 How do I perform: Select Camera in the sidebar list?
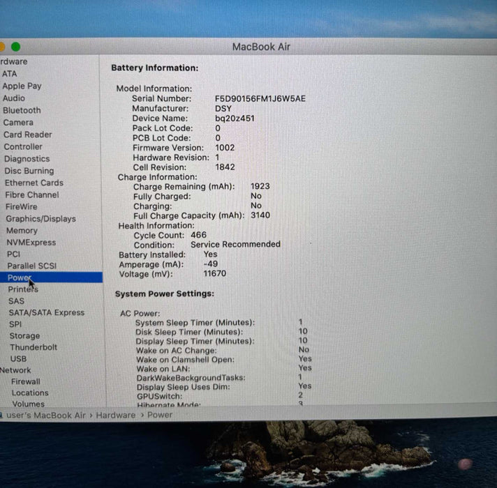[18, 123]
